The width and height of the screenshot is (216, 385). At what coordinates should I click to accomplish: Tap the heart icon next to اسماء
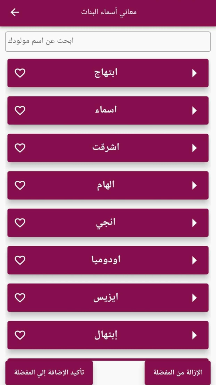pyautogui.click(x=20, y=110)
